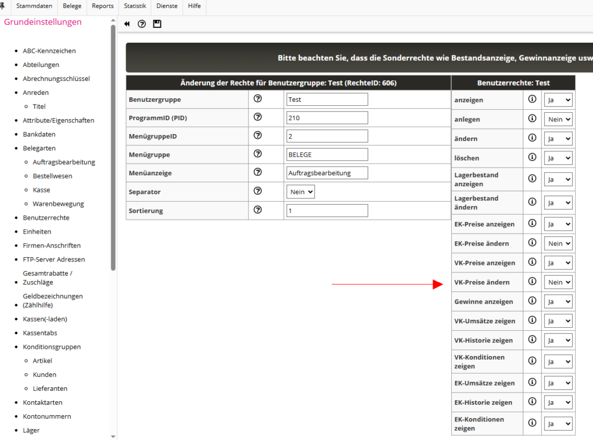
Task: Show info icon for EK-Umsätze zeigen
Action: 532,382
